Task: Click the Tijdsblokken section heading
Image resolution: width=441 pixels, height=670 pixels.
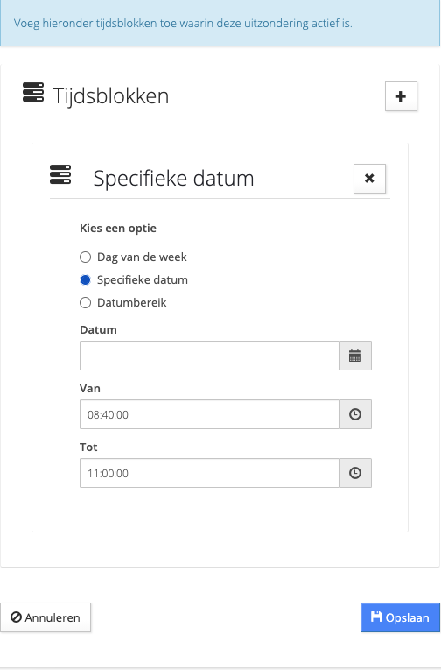Action: point(110,95)
